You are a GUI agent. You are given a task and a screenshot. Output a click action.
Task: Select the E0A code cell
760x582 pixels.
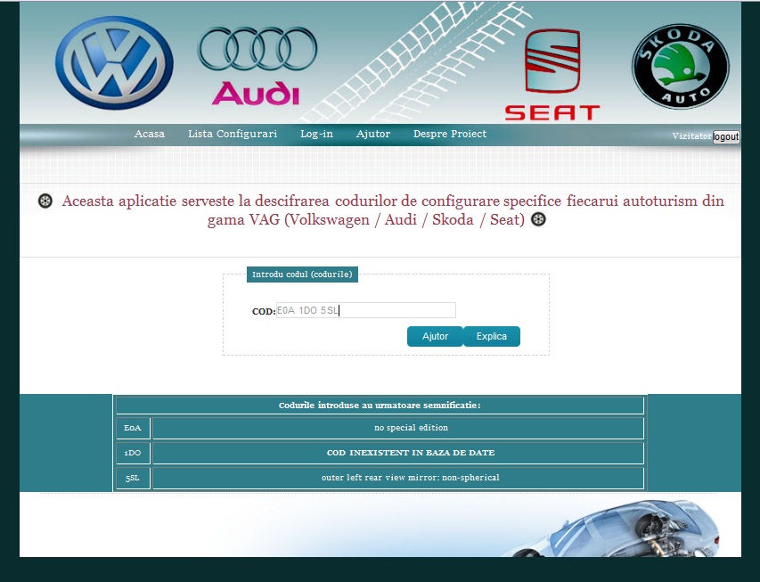tap(133, 428)
